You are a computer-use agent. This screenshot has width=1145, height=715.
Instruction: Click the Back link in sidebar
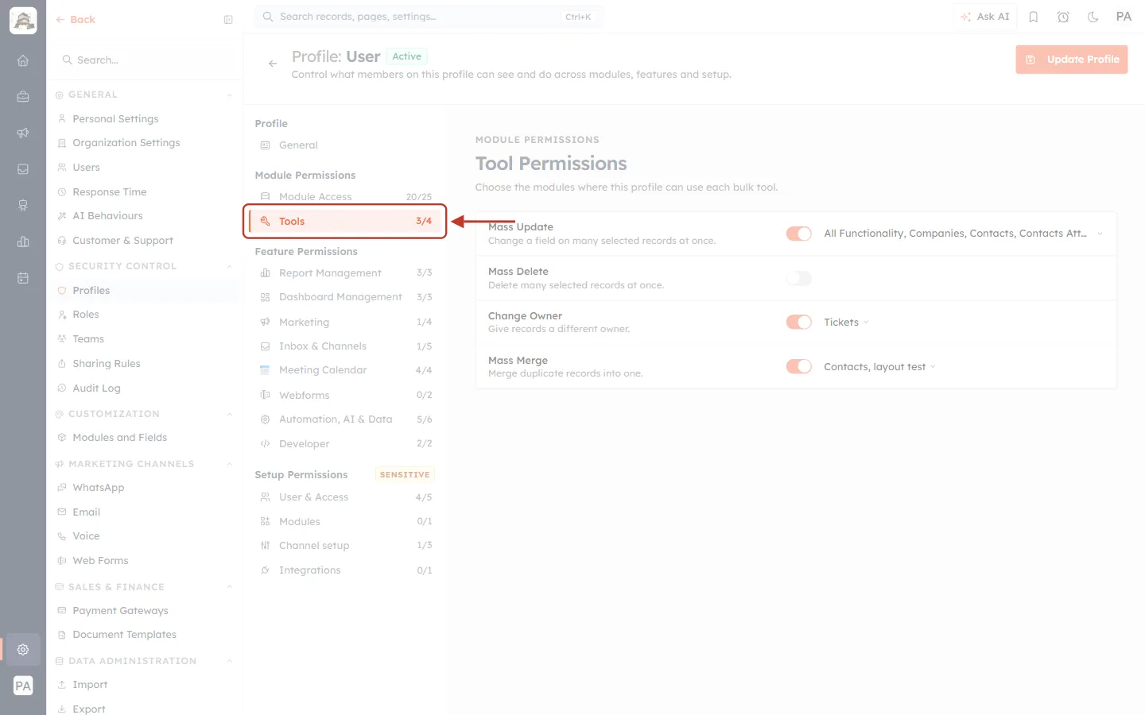pyautogui.click(x=76, y=20)
